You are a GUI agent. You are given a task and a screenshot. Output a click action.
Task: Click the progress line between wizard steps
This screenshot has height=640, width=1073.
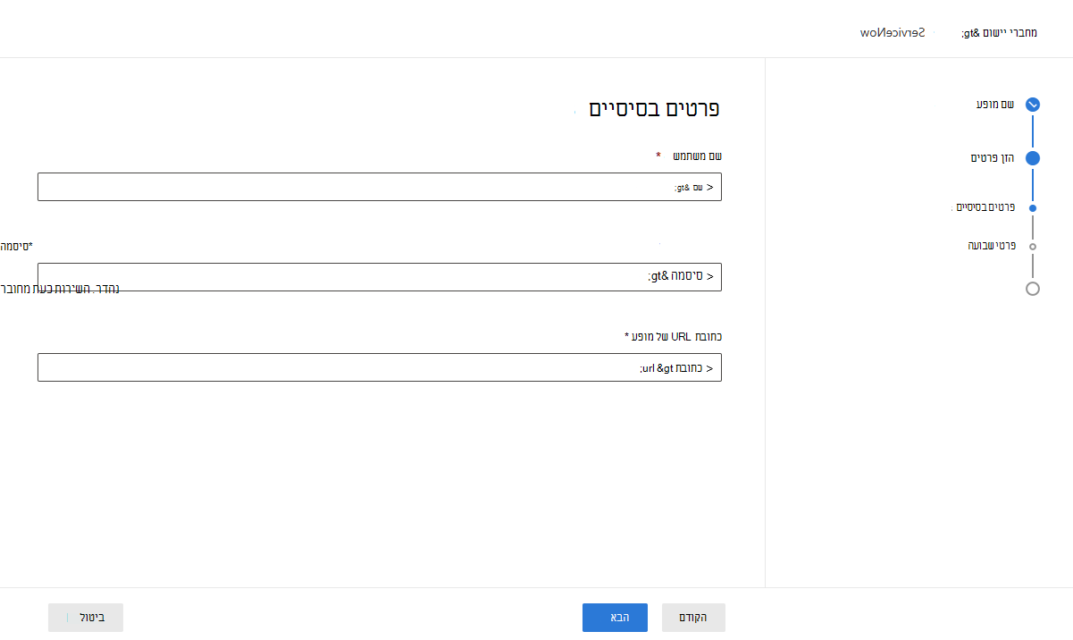coord(1033,131)
